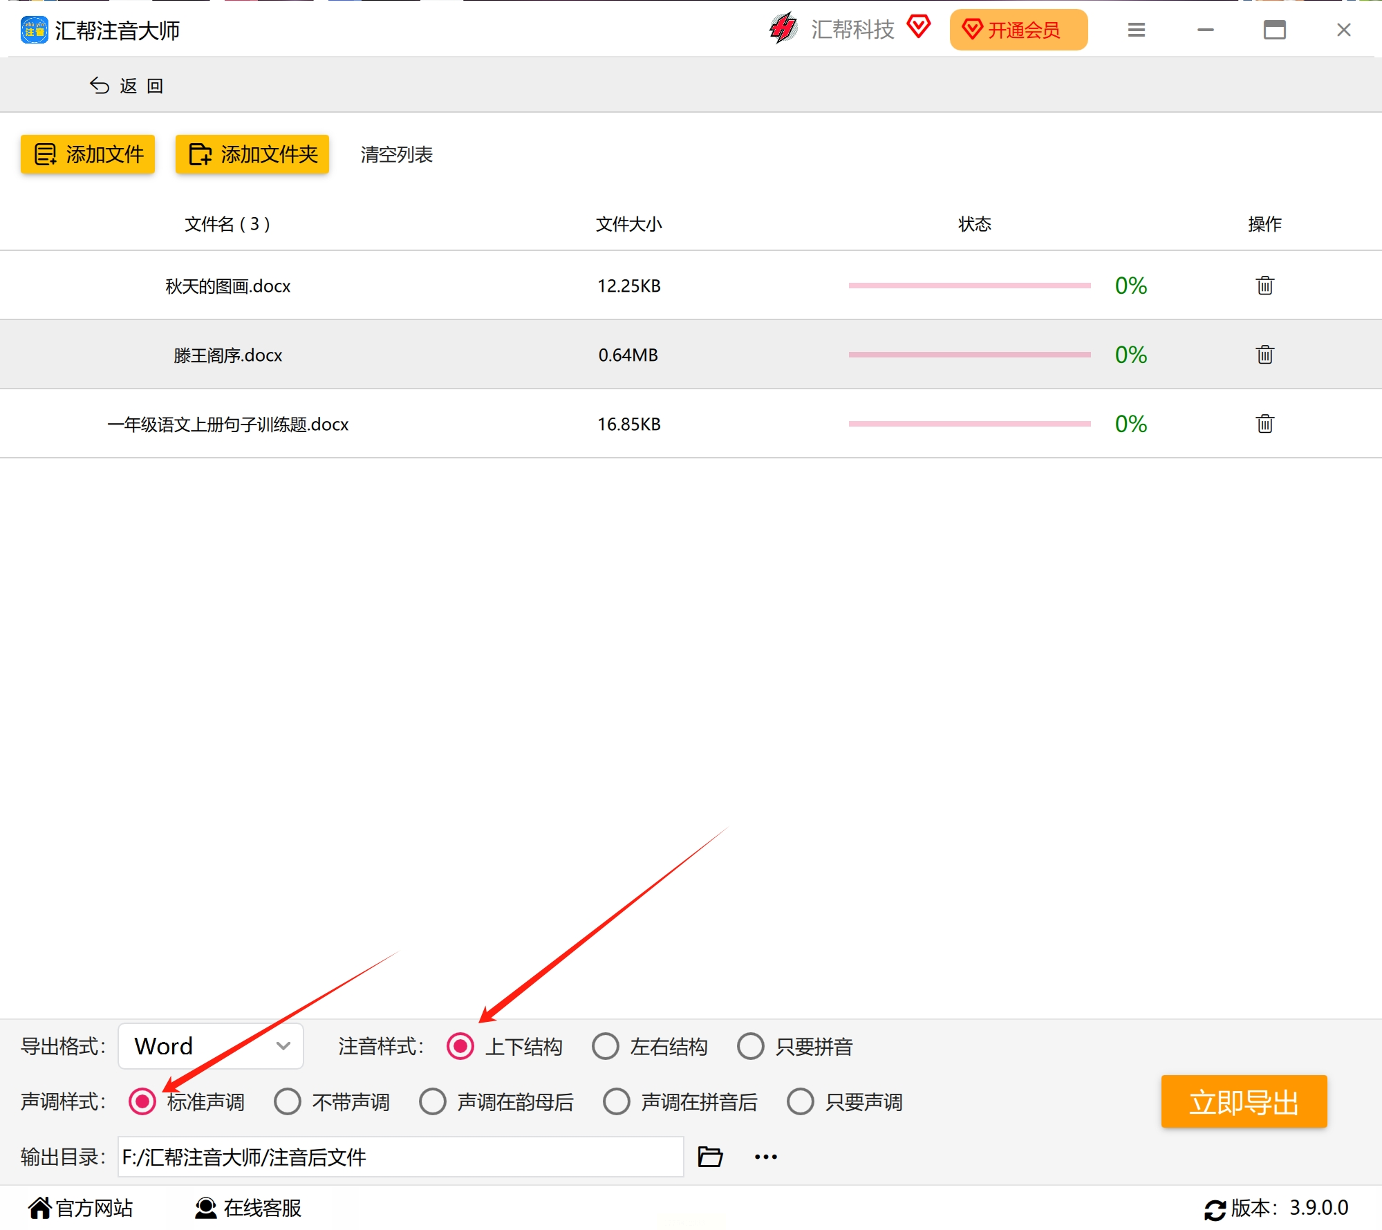
Task: Click 立即导出 export button
Action: [1244, 1101]
